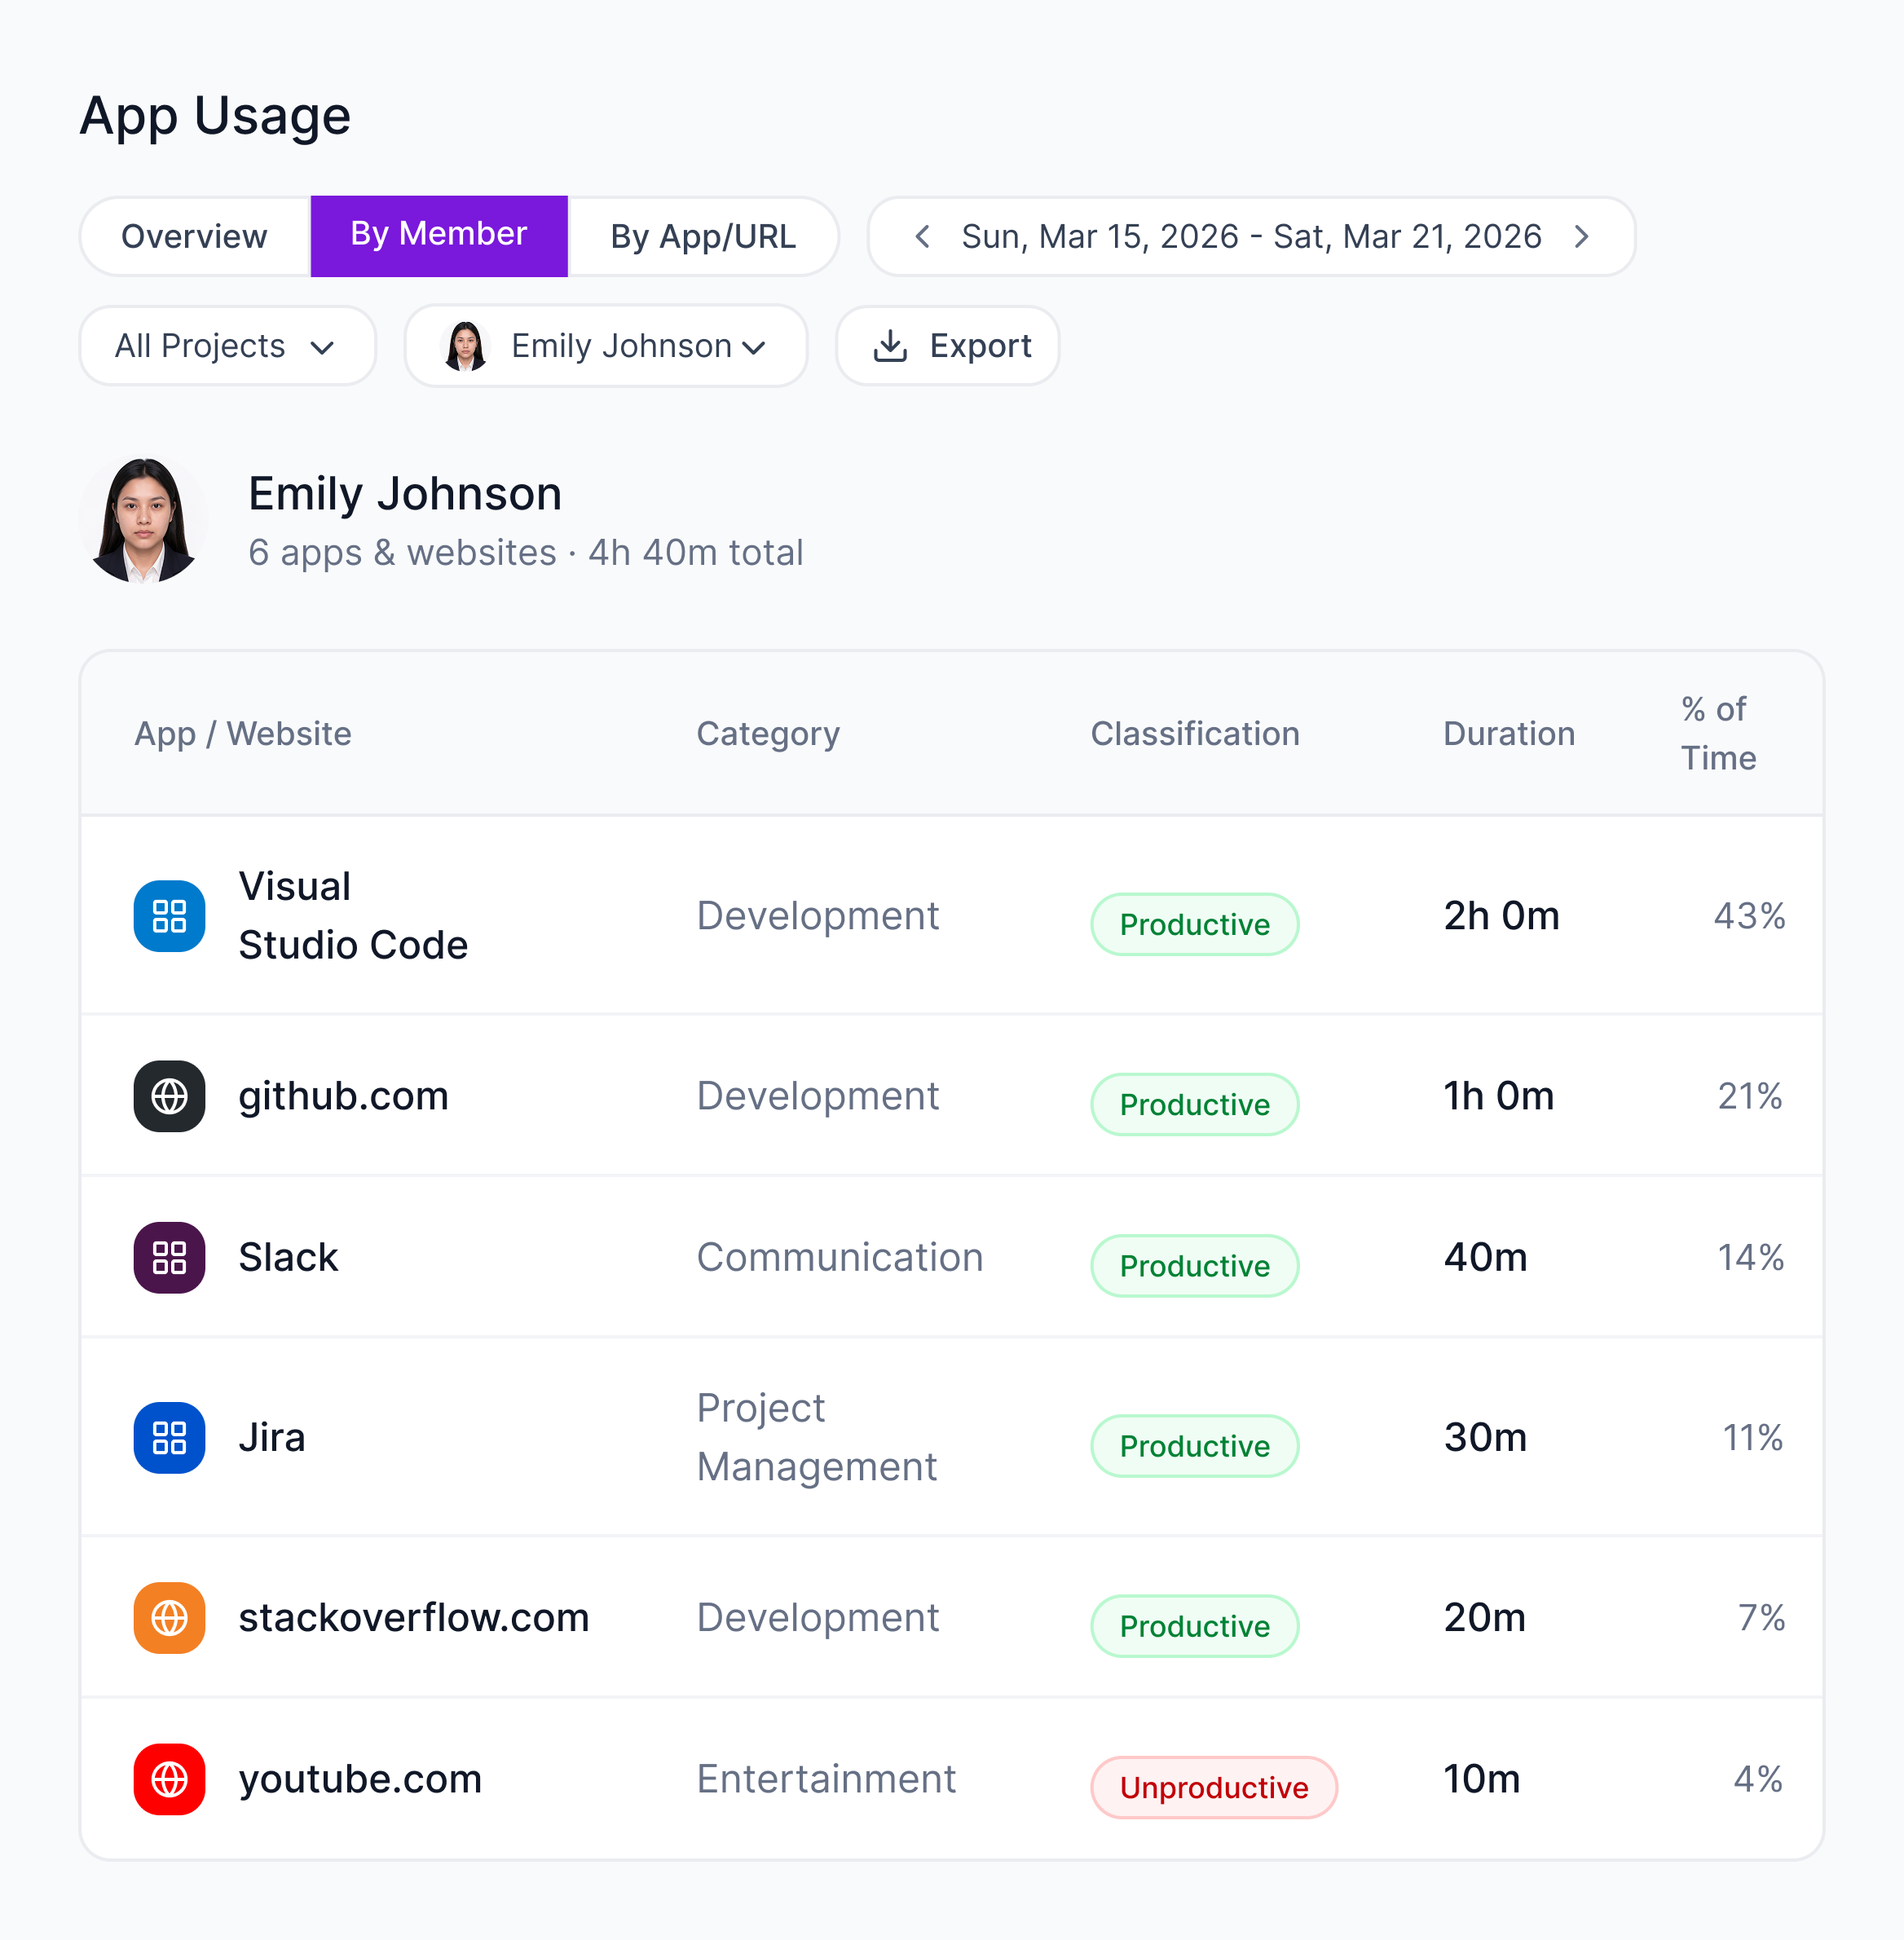The height and width of the screenshot is (1940, 1904).
Task: Click the youtube.com globe icon
Action: point(169,1779)
